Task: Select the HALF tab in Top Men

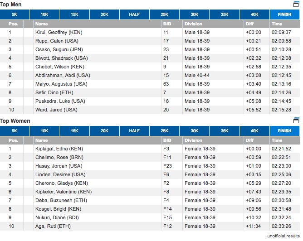Action: pos(134,14)
